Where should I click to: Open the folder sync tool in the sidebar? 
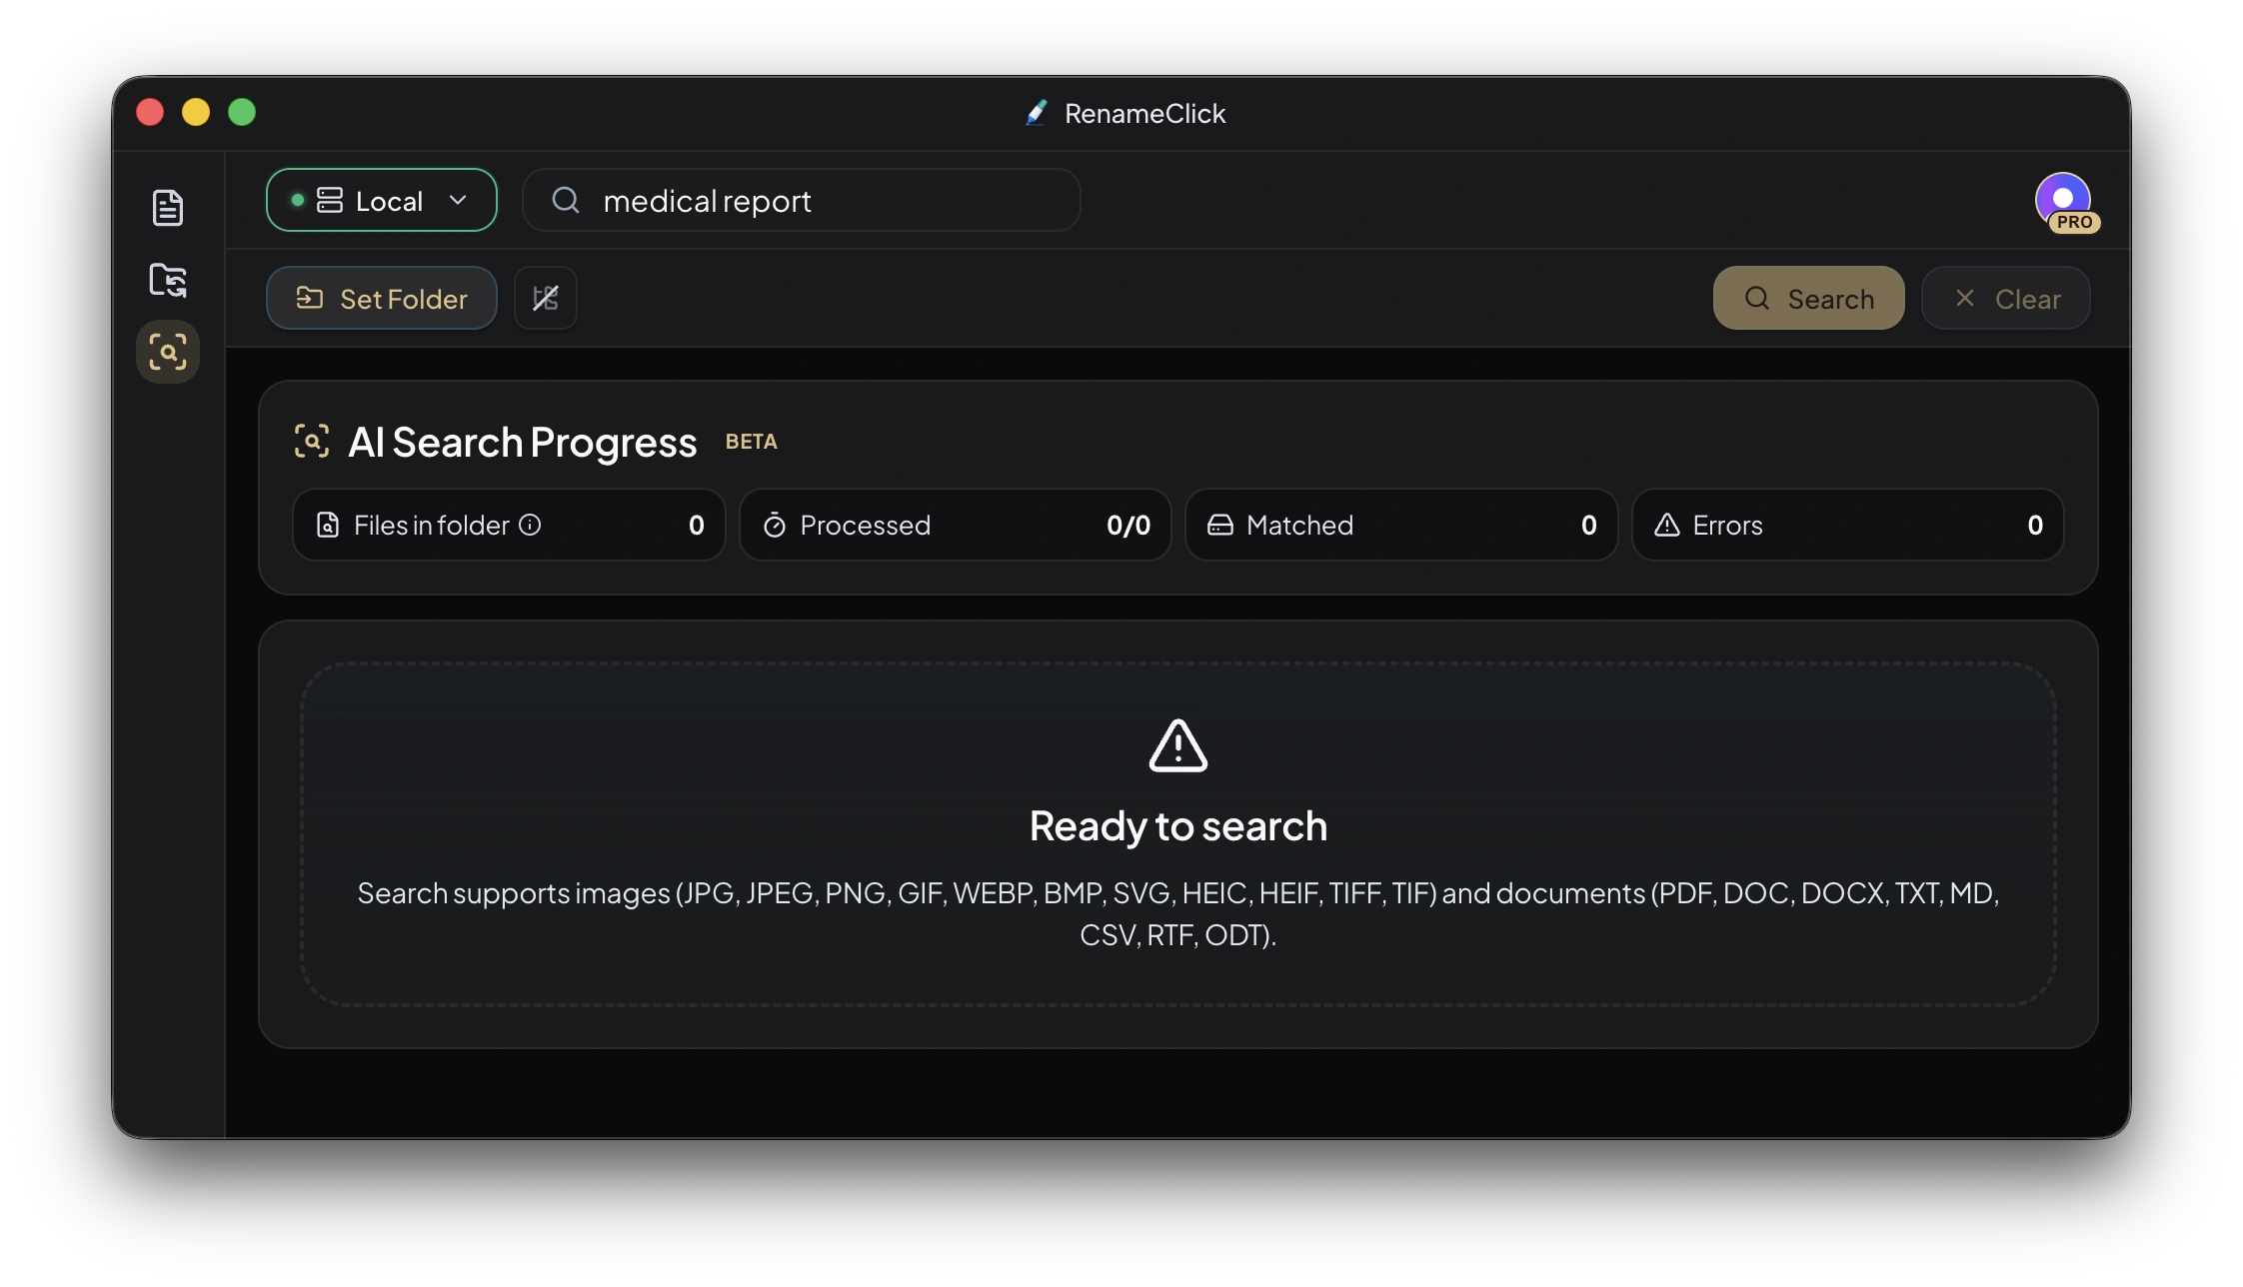(x=167, y=281)
